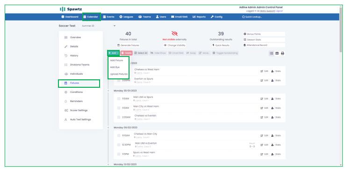
Task: Tick the Man Utd vs Spurs checkbox
Action: [119, 99]
